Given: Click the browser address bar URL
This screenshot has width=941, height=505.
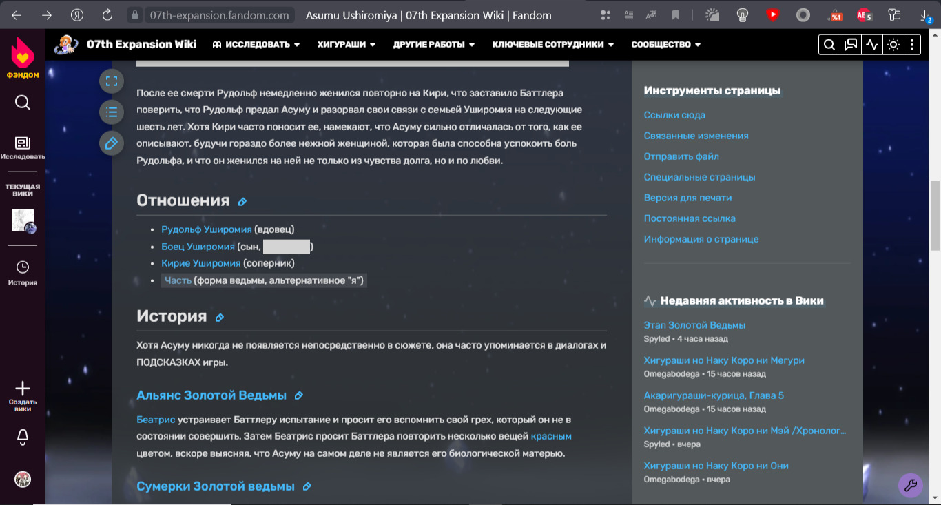Looking at the screenshot, I should (x=219, y=15).
